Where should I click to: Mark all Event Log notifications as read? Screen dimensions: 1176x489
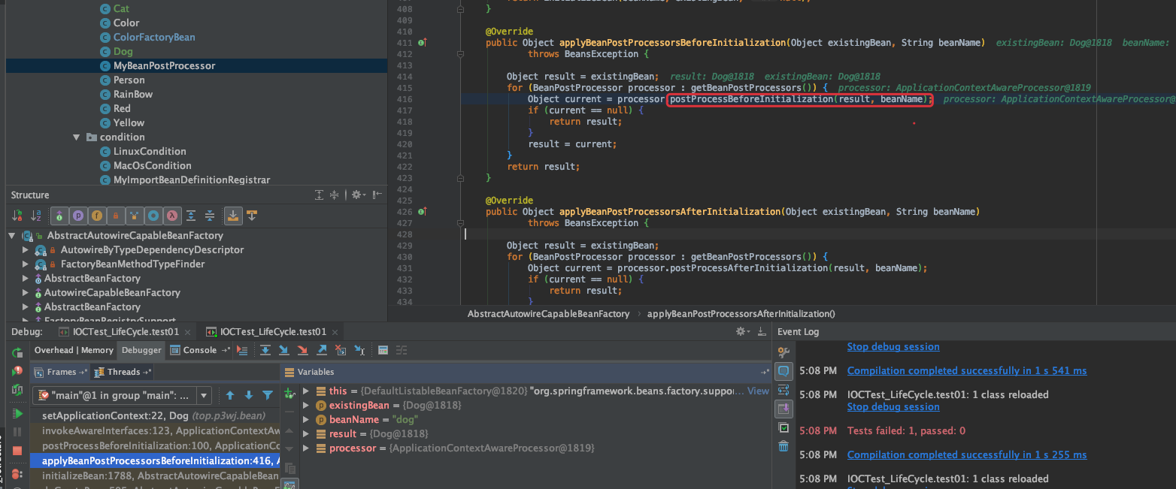click(783, 427)
